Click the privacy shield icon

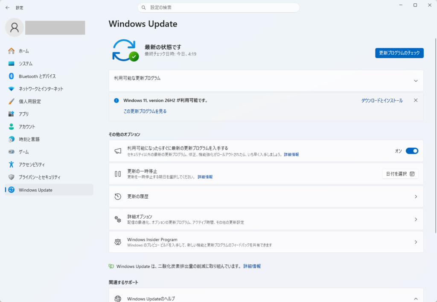tap(11, 177)
